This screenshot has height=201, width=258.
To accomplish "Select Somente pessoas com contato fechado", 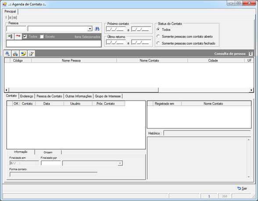I will pos(158,43).
